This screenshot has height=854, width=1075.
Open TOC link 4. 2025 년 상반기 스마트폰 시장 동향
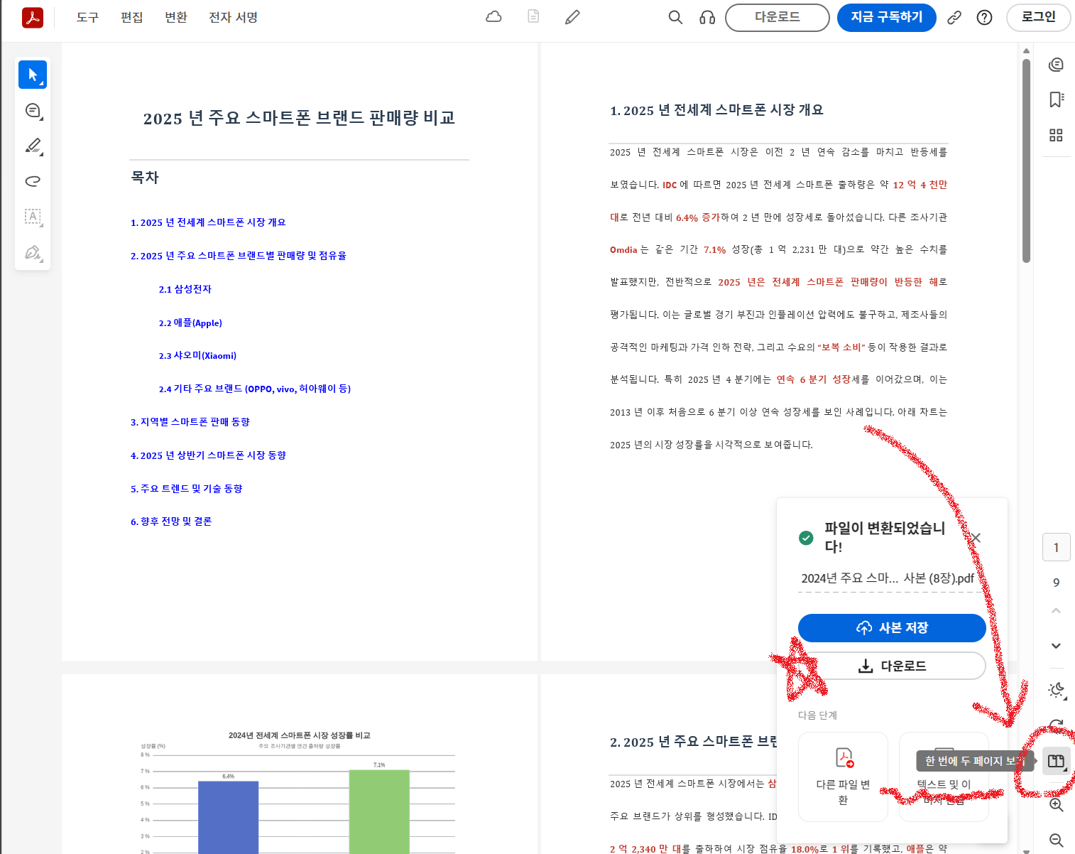(x=208, y=455)
